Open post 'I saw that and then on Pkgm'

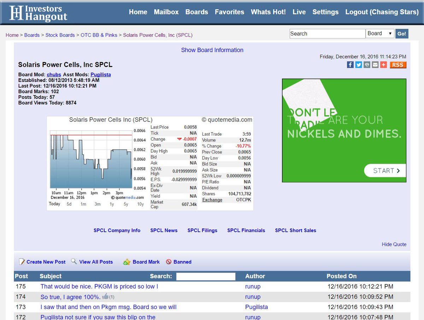pyautogui.click(x=108, y=307)
